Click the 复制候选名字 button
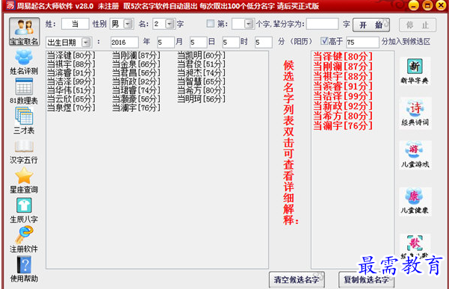This screenshot has height=289, width=449. click(367, 279)
